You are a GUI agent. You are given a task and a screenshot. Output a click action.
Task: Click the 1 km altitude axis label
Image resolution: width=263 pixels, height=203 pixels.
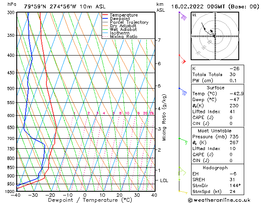(159, 170)
